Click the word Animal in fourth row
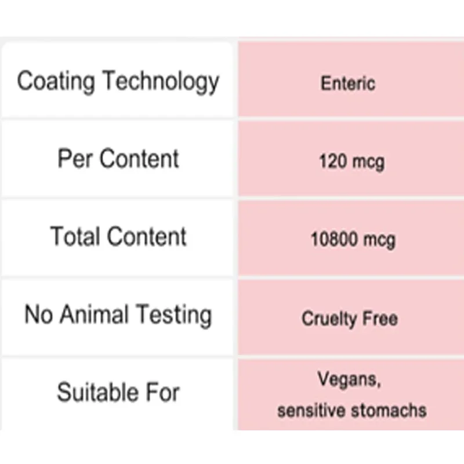This screenshot has width=464, height=464. [x=94, y=314]
